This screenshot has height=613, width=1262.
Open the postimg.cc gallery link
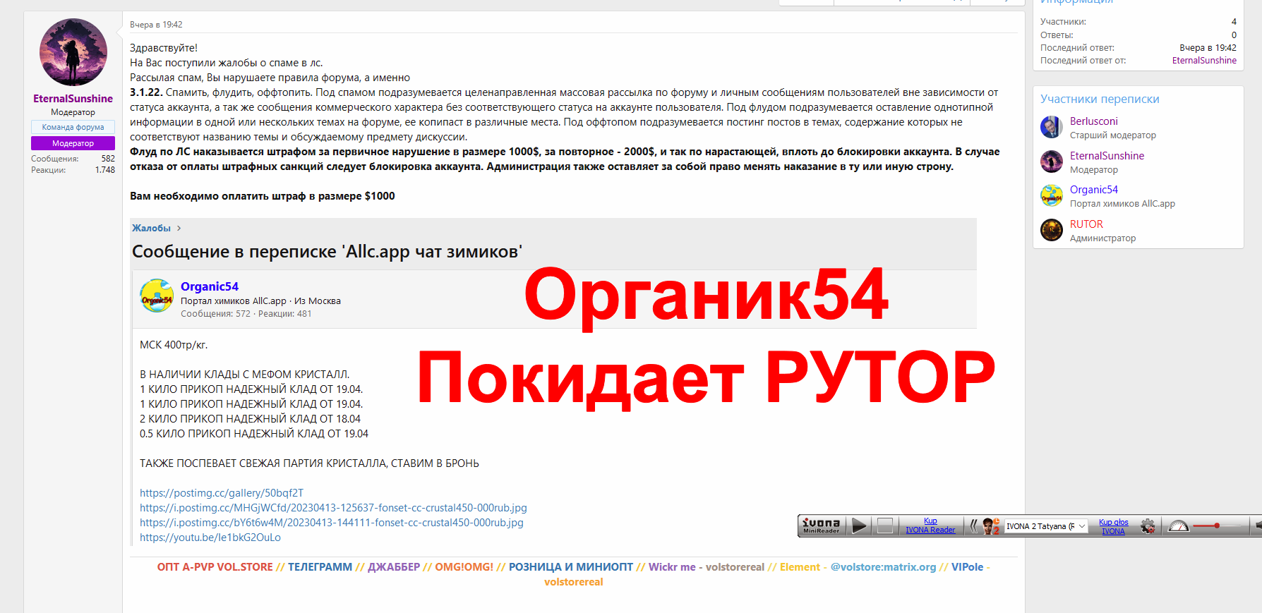222,493
